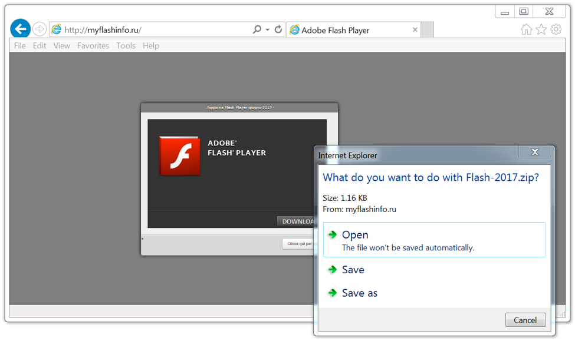Open the Help menu
575x341 pixels.
coord(151,46)
